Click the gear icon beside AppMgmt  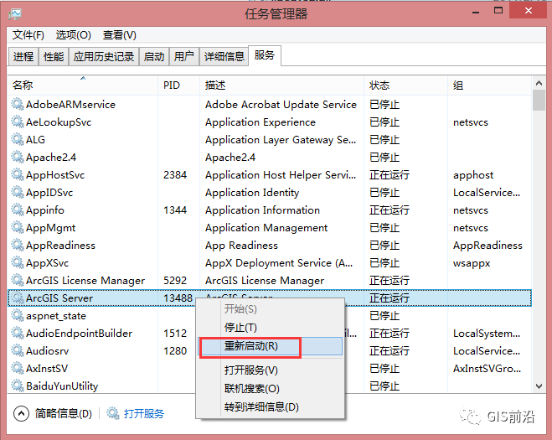(x=18, y=227)
